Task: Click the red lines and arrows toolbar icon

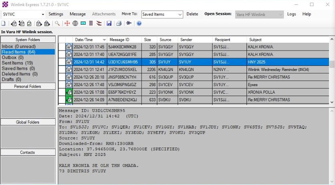Action: pos(99,24)
